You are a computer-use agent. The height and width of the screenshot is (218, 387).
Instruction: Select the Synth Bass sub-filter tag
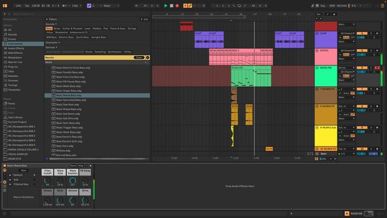(82, 38)
